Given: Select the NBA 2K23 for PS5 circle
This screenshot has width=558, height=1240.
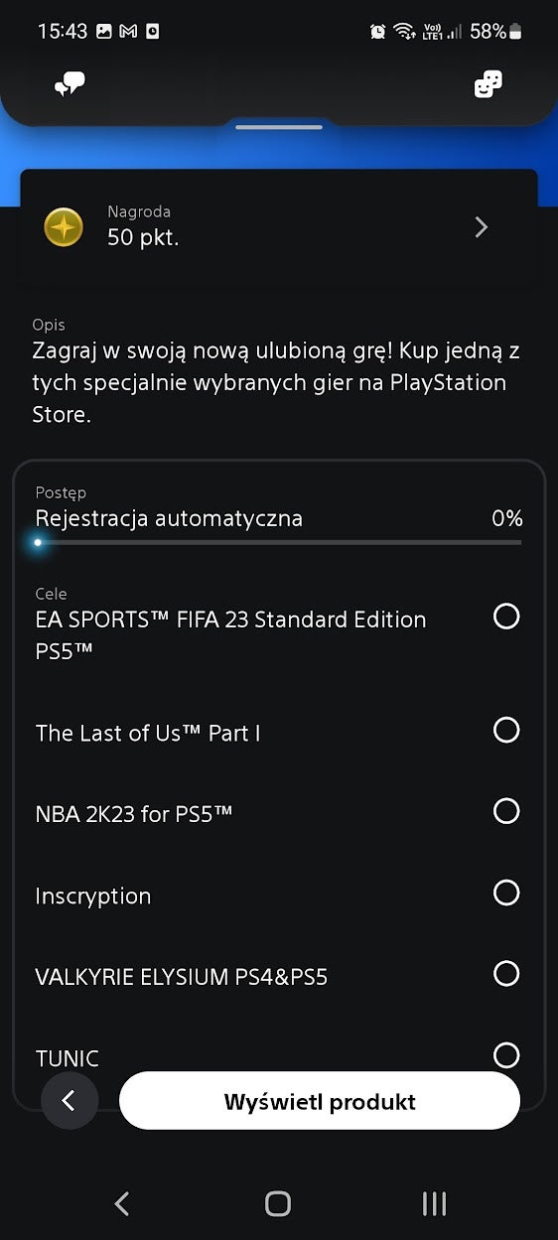Looking at the screenshot, I should pyautogui.click(x=506, y=811).
